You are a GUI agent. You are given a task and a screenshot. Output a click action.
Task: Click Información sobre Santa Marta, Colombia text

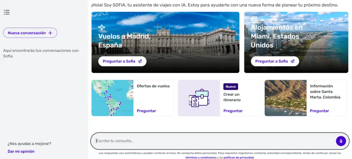pyautogui.click(x=325, y=92)
